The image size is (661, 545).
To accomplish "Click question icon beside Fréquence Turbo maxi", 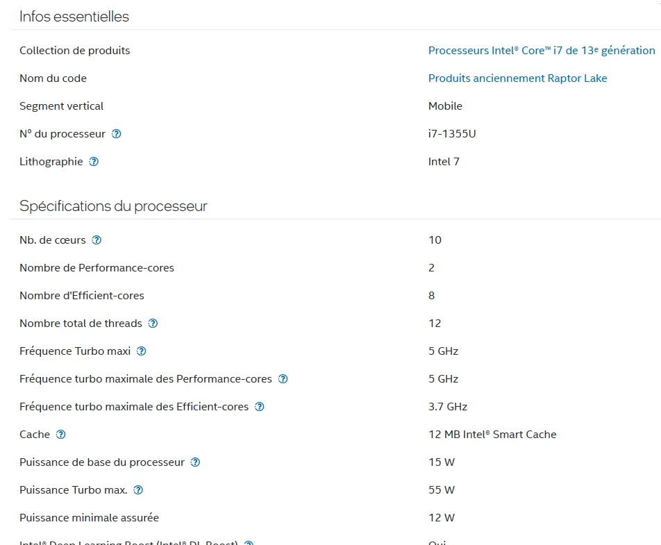I will click(142, 351).
